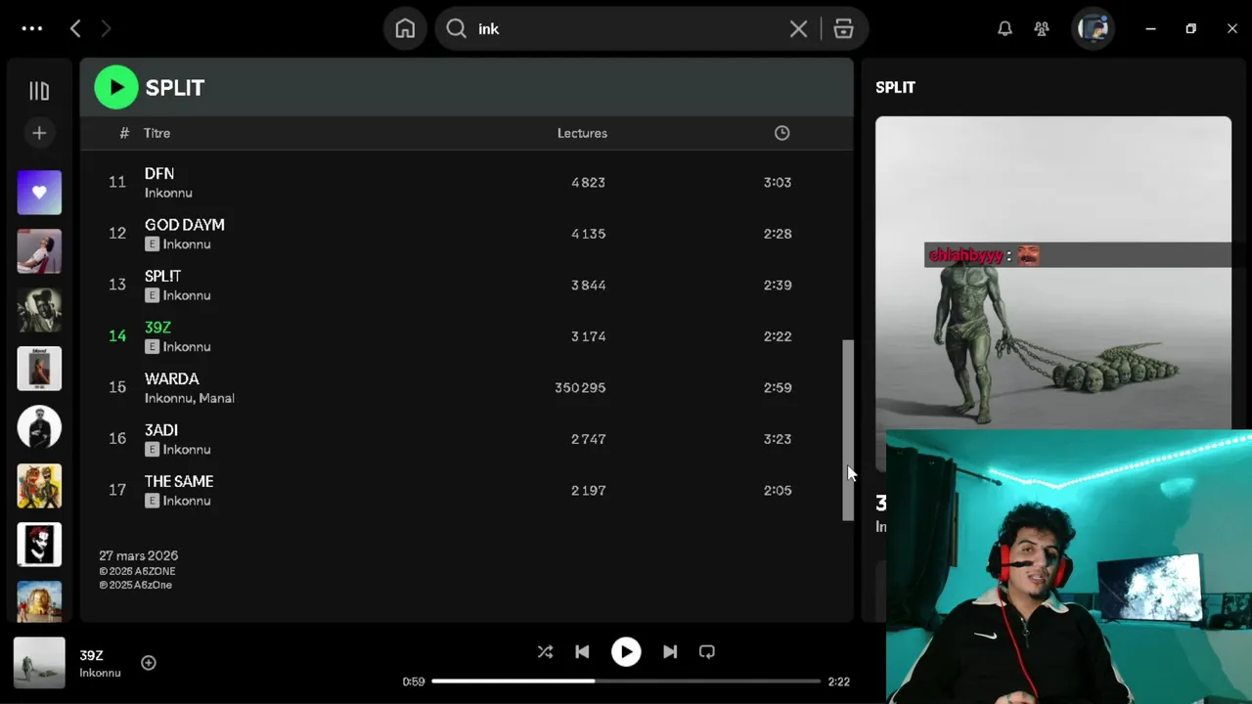This screenshot has height=704, width=1252.
Task: Click the track list scrollbar
Action: 848,430
